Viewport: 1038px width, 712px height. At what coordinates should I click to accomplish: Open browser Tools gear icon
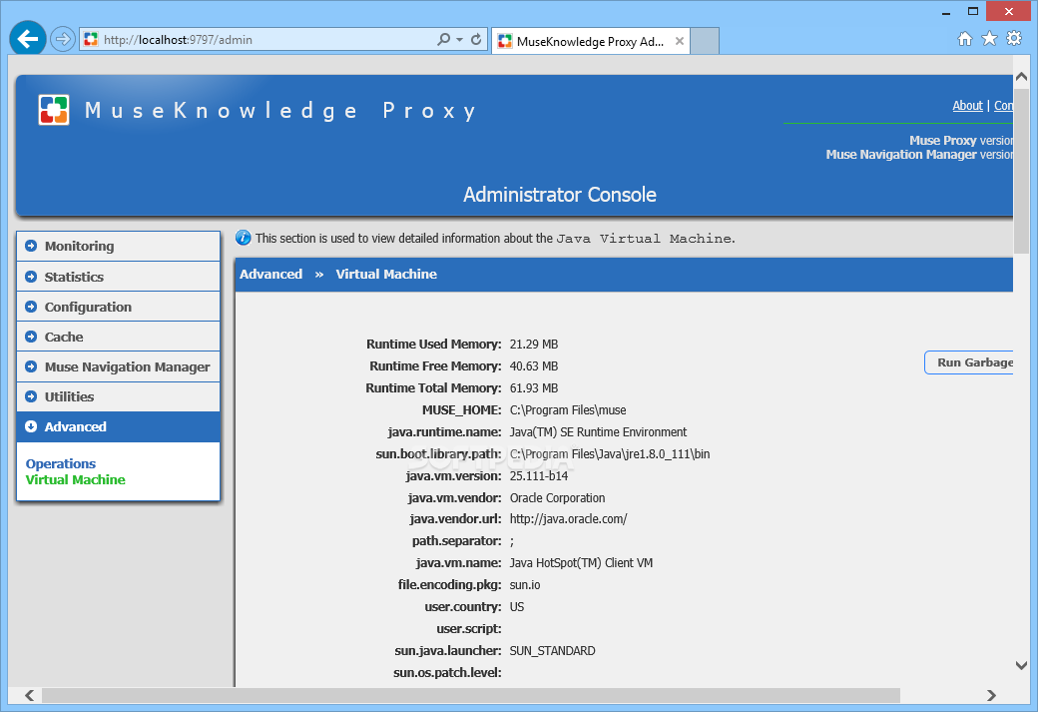[x=1013, y=38]
